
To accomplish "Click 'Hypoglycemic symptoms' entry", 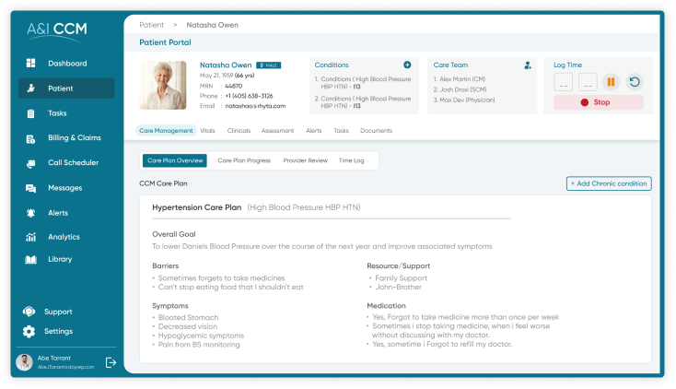I will tap(201, 336).
